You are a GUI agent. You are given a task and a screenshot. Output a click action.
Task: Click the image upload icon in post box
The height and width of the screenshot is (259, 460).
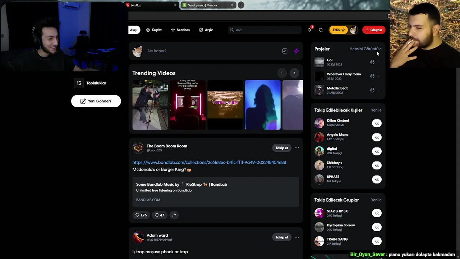click(285, 51)
